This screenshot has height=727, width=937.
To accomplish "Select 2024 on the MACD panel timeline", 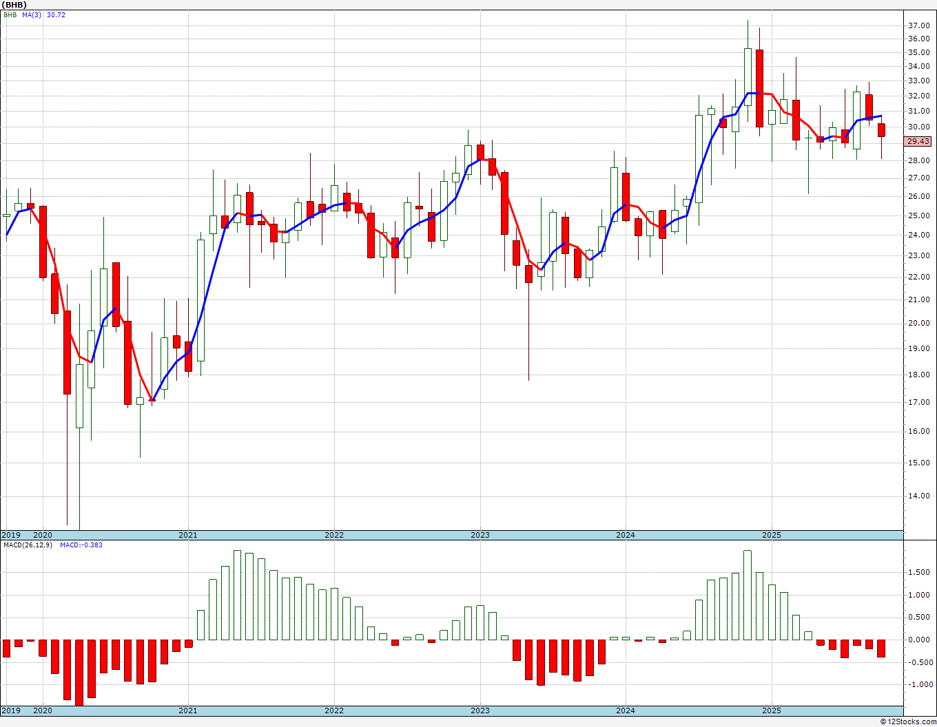I will click(626, 710).
